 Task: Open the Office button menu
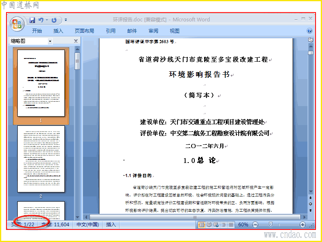coord(17,24)
